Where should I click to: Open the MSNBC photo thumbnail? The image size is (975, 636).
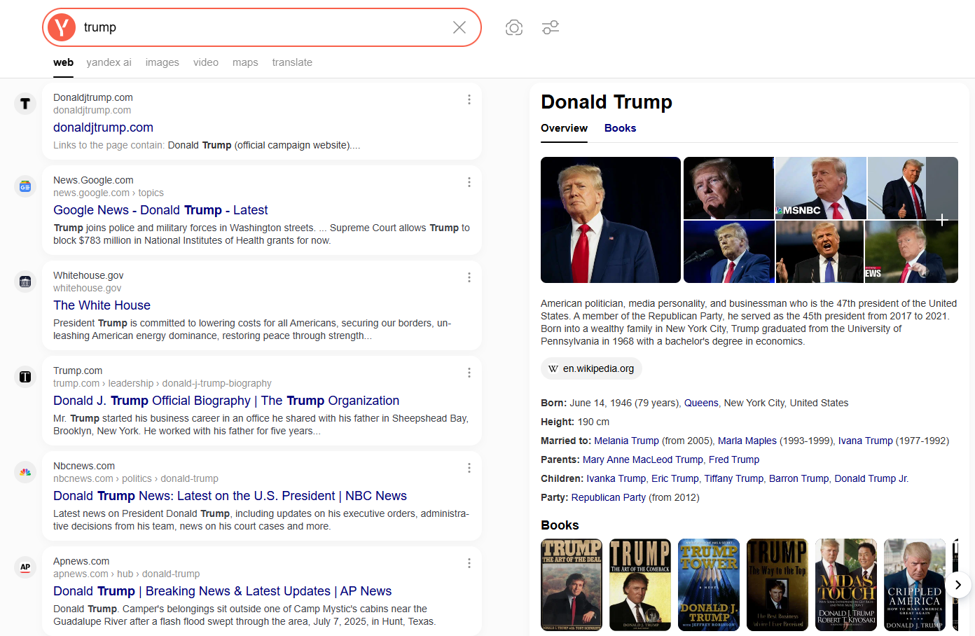coord(821,188)
